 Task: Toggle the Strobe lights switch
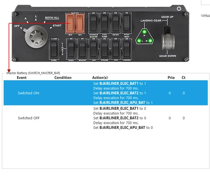pyautogui.click(x=105, y=49)
